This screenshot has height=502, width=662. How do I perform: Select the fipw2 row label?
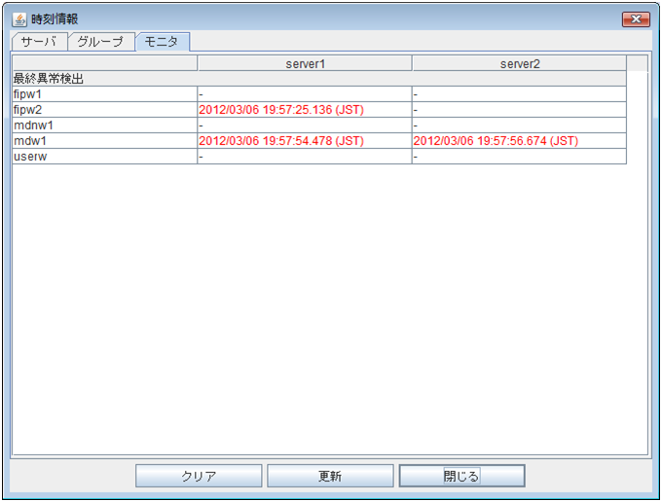point(27,110)
